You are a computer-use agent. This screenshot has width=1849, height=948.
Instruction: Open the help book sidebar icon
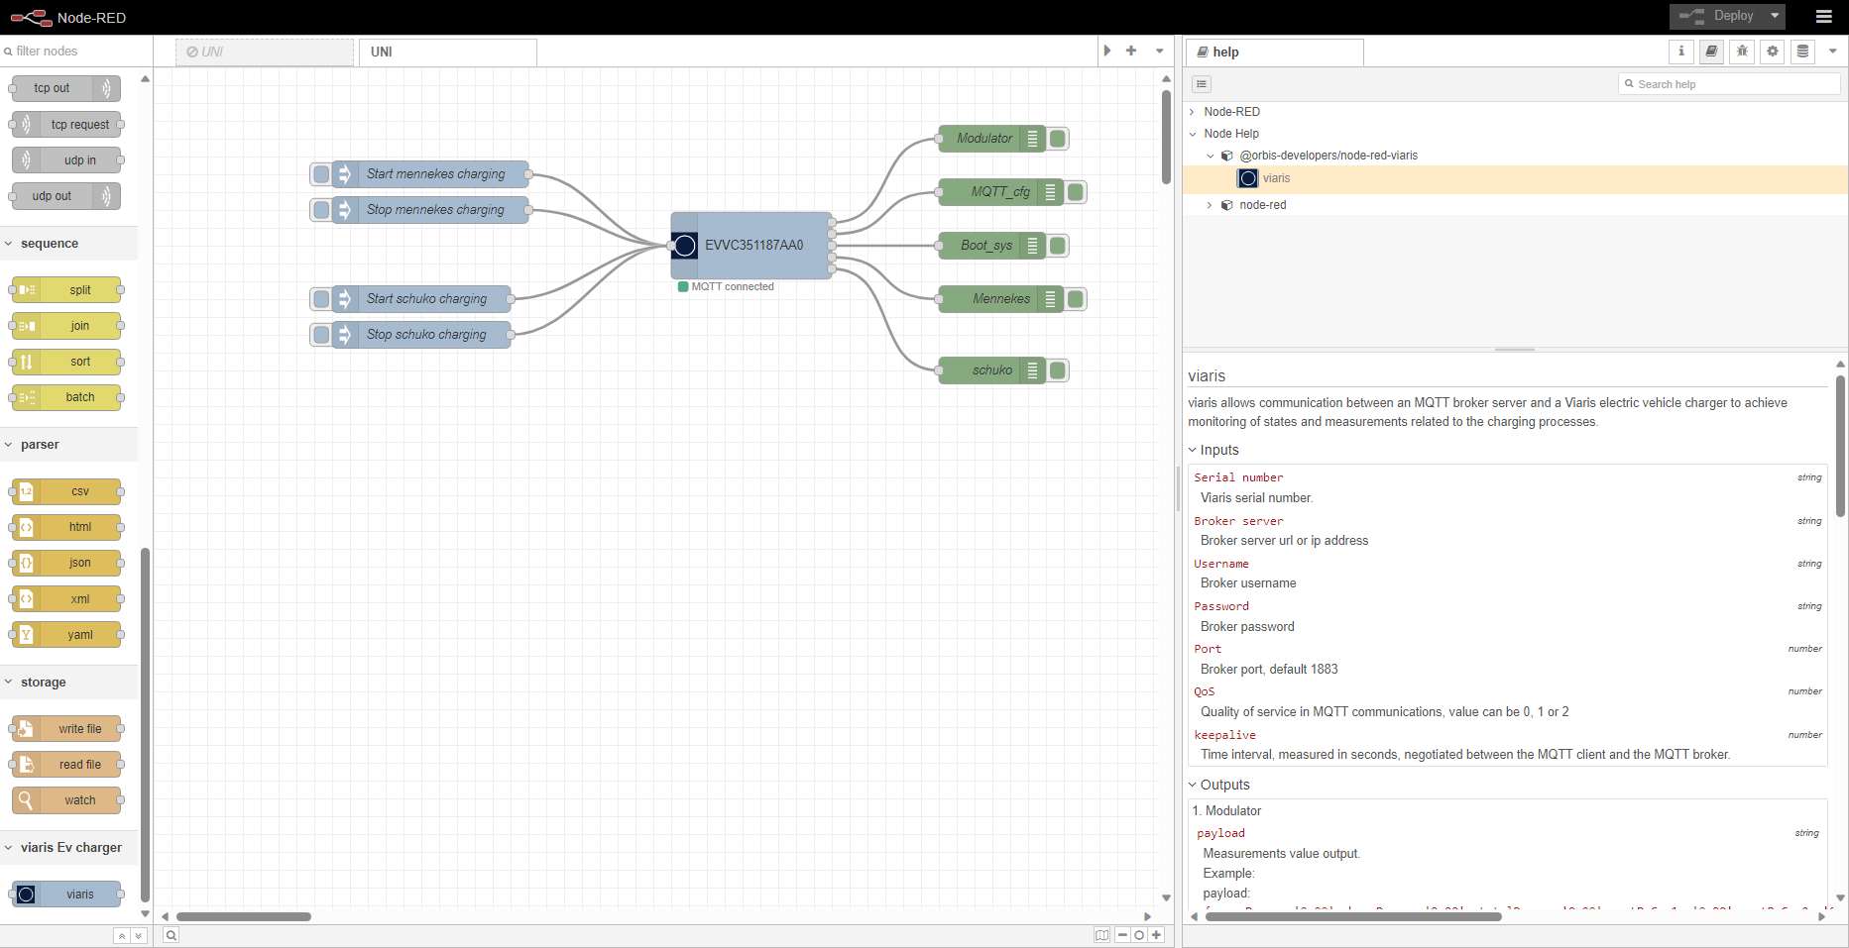pyautogui.click(x=1711, y=52)
